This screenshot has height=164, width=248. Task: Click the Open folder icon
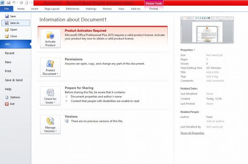coord(7,30)
